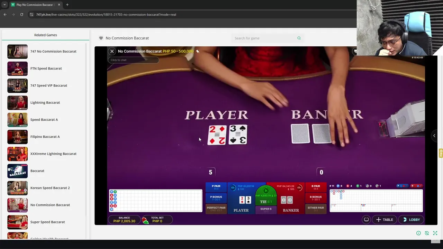Click the browser address bar URL
Viewport: 443px width, 249px height.
click(x=106, y=15)
